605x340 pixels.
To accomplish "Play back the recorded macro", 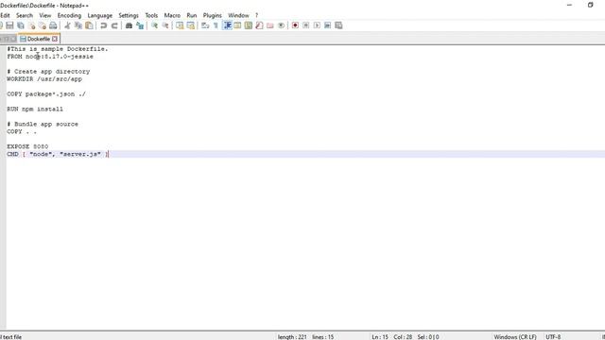I will tap(317, 25).
